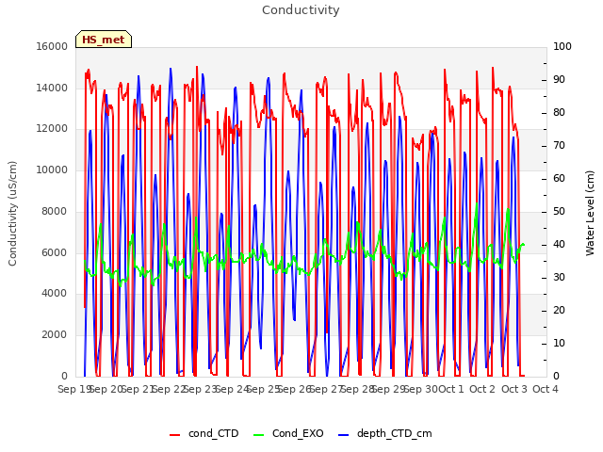
Task: Toggle the Cond_EXO legend entry
Action: (x=288, y=433)
